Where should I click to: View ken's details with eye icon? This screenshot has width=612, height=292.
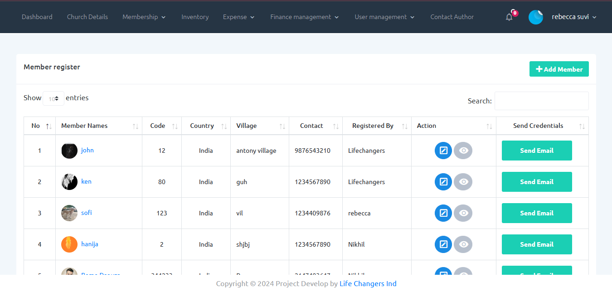point(463,182)
